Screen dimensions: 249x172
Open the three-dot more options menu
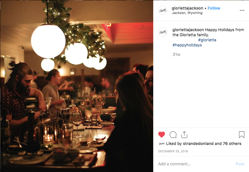point(242,10)
